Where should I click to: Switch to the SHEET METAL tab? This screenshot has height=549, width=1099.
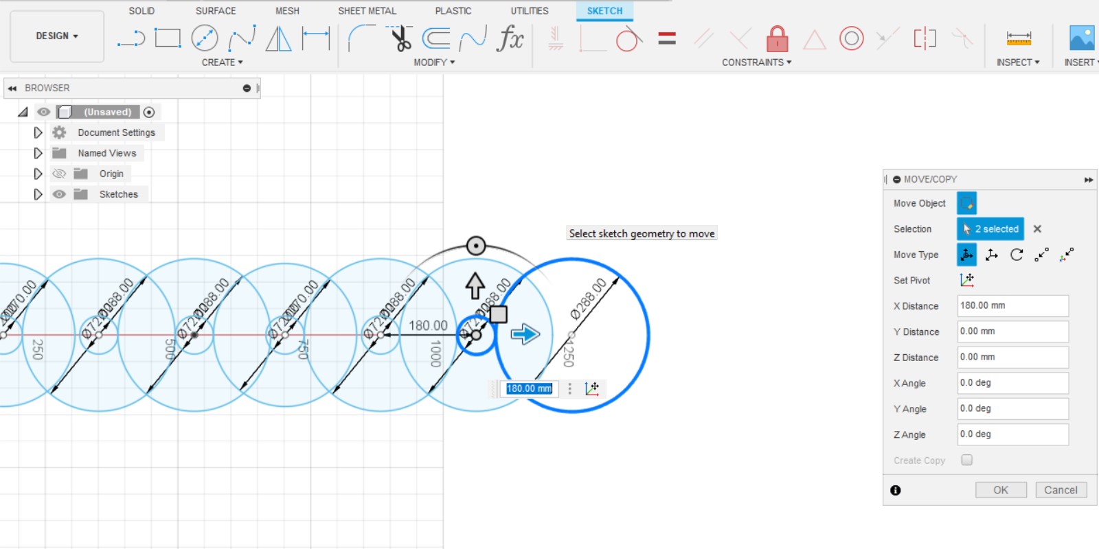pyautogui.click(x=367, y=11)
